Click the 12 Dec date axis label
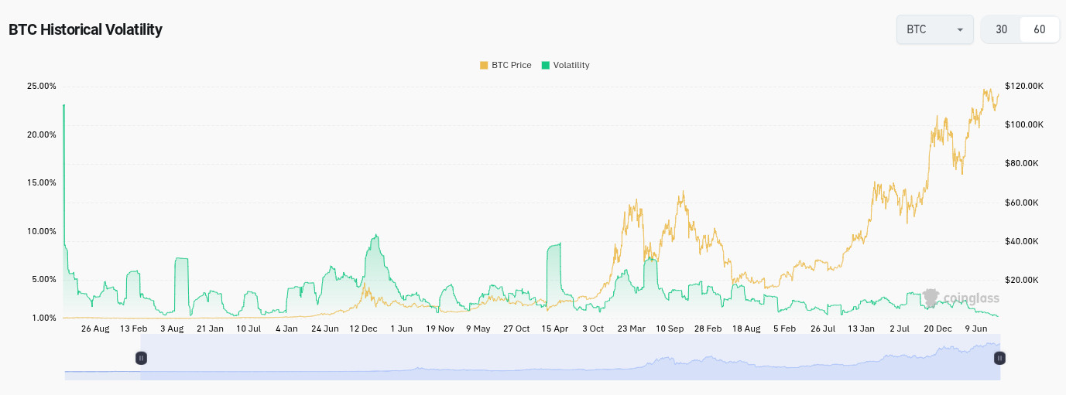This screenshot has width=1066, height=395. (363, 329)
